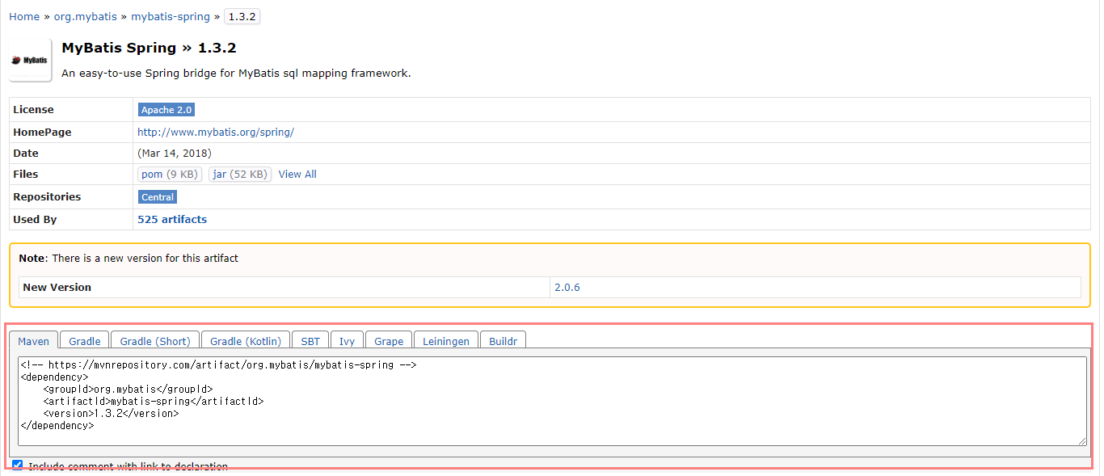
Task: Switch to the Grape tab
Action: [x=389, y=341]
